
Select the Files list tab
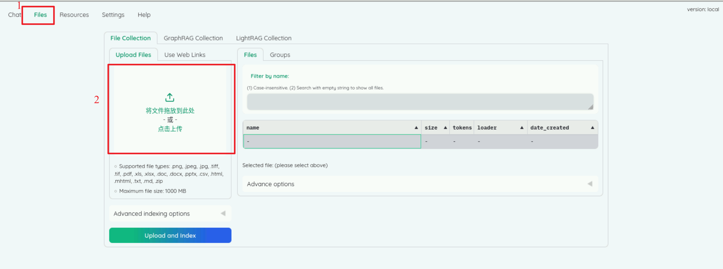(x=250, y=55)
